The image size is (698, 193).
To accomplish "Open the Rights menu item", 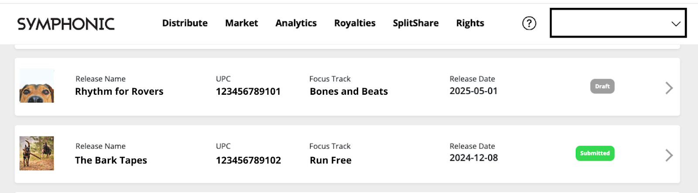I will [470, 23].
